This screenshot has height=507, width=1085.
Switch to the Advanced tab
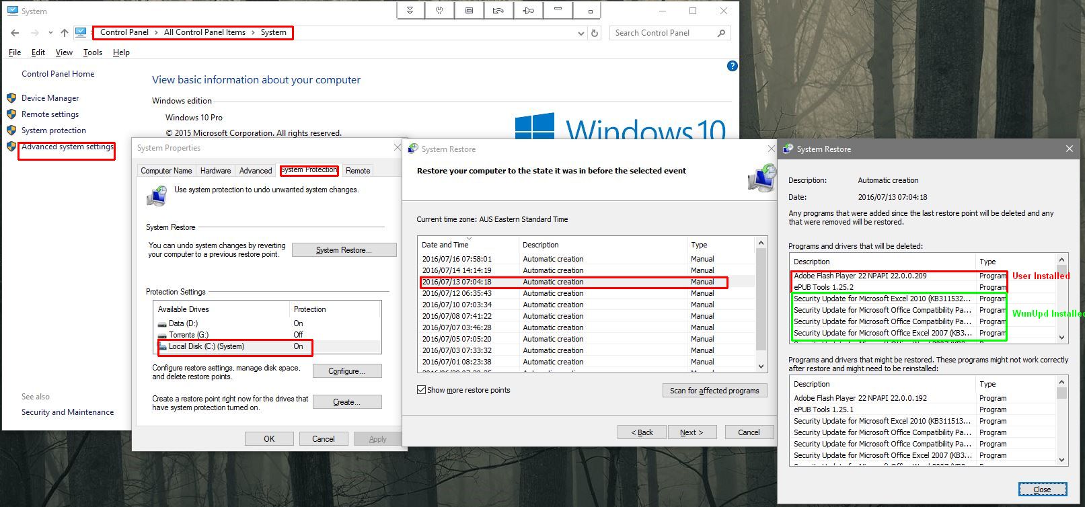coord(256,171)
